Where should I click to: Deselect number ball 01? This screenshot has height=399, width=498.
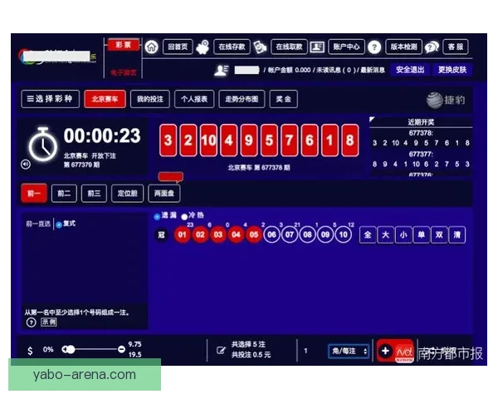click(182, 234)
